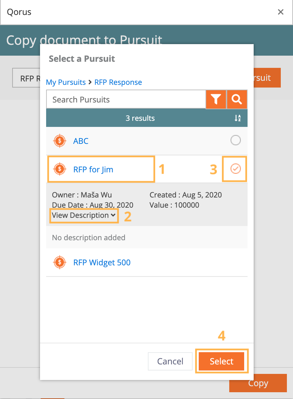Open the RFP for Jim pursuit

93,170
